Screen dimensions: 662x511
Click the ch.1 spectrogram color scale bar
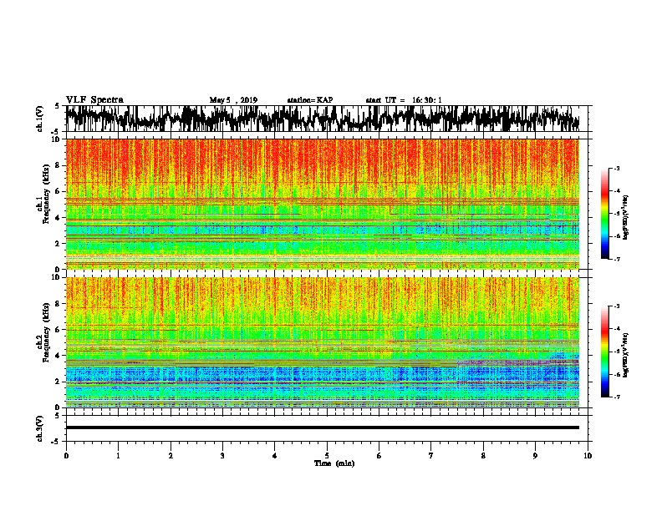coord(604,214)
